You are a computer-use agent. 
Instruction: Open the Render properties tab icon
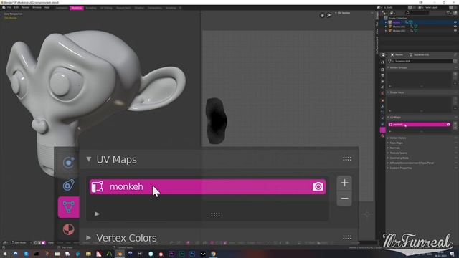382,70
